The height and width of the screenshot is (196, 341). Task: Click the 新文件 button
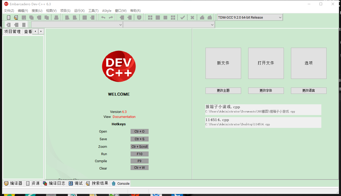[223, 63]
